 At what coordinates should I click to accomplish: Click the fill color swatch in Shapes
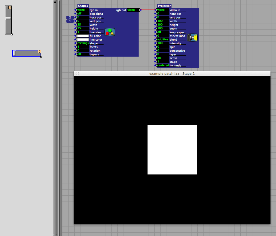pyautogui.click(x=83, y=36)
